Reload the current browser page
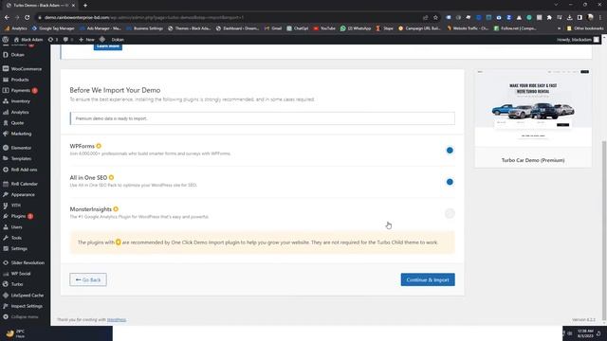This screenshot has height=341, width=607. 28,17
